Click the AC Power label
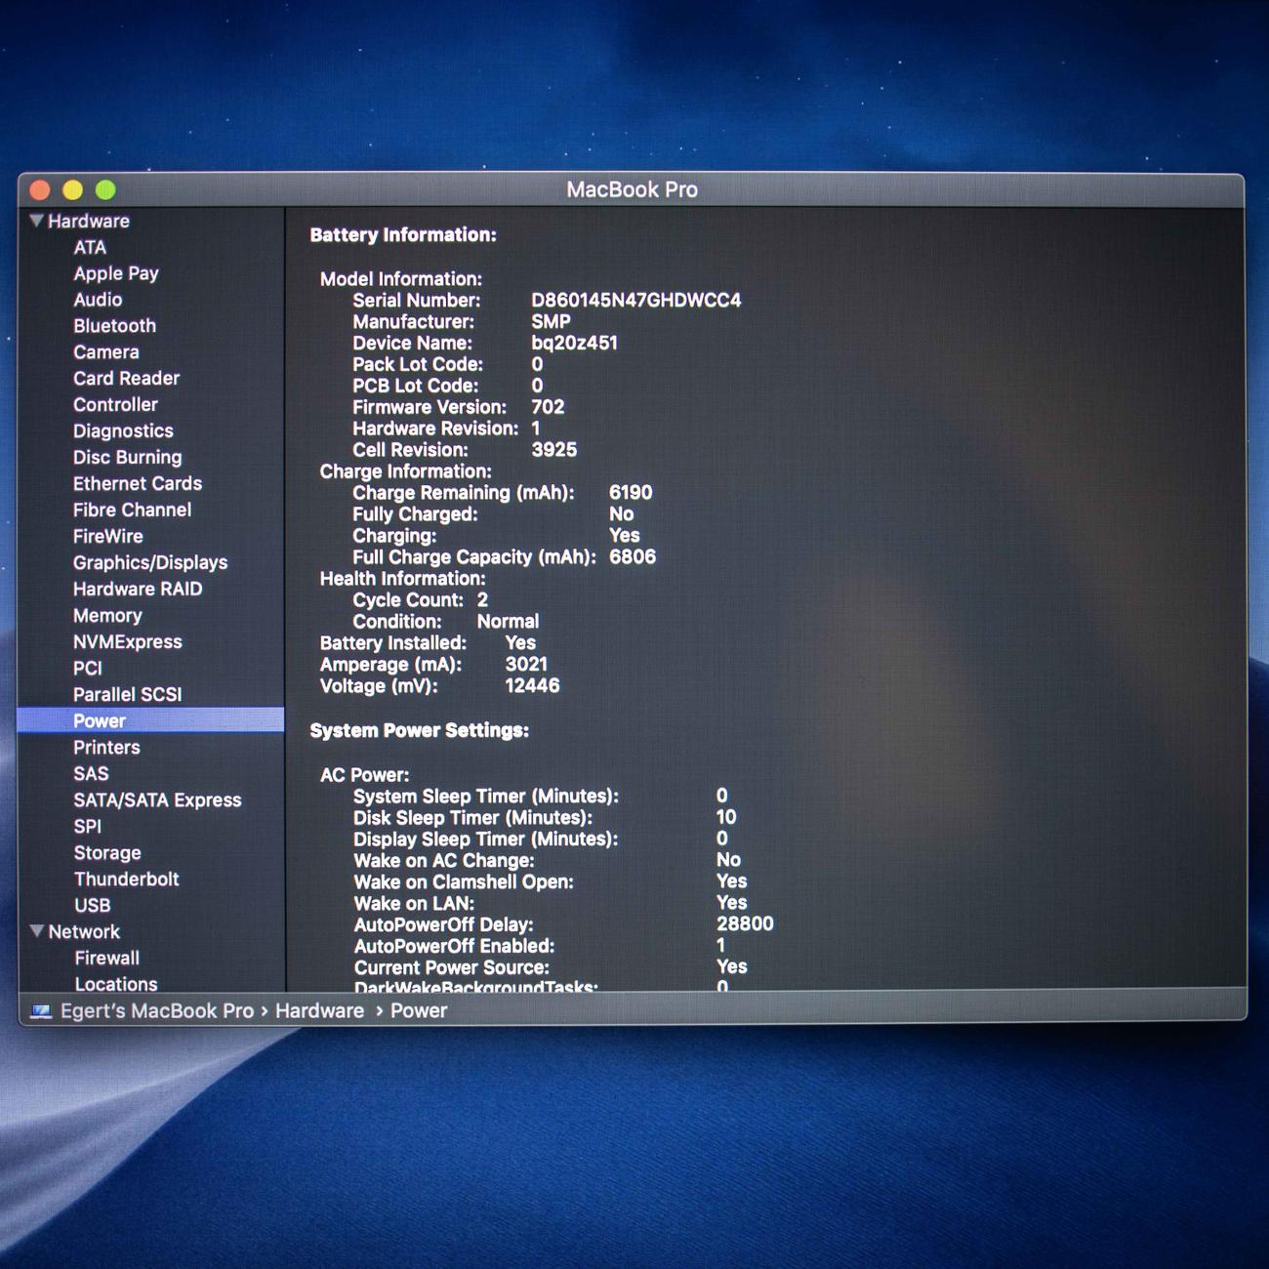The image size is (1269, 1269). [365, 775]
